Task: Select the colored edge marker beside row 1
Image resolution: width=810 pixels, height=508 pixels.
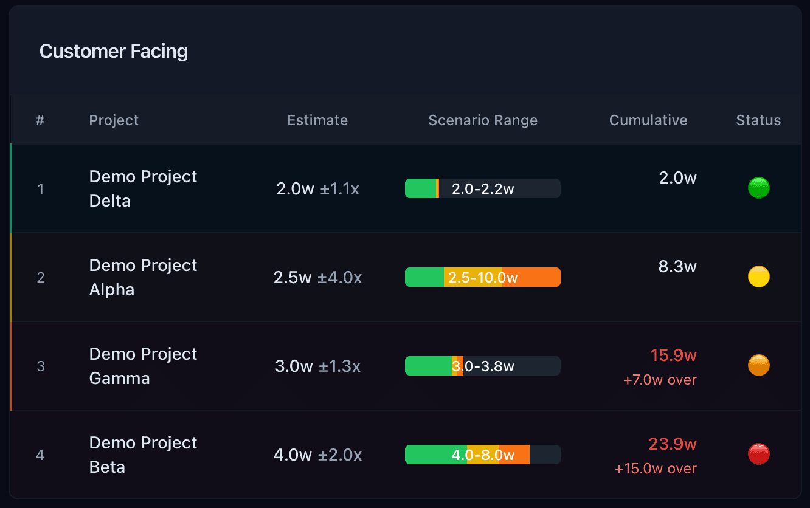Action: [11, 188]
